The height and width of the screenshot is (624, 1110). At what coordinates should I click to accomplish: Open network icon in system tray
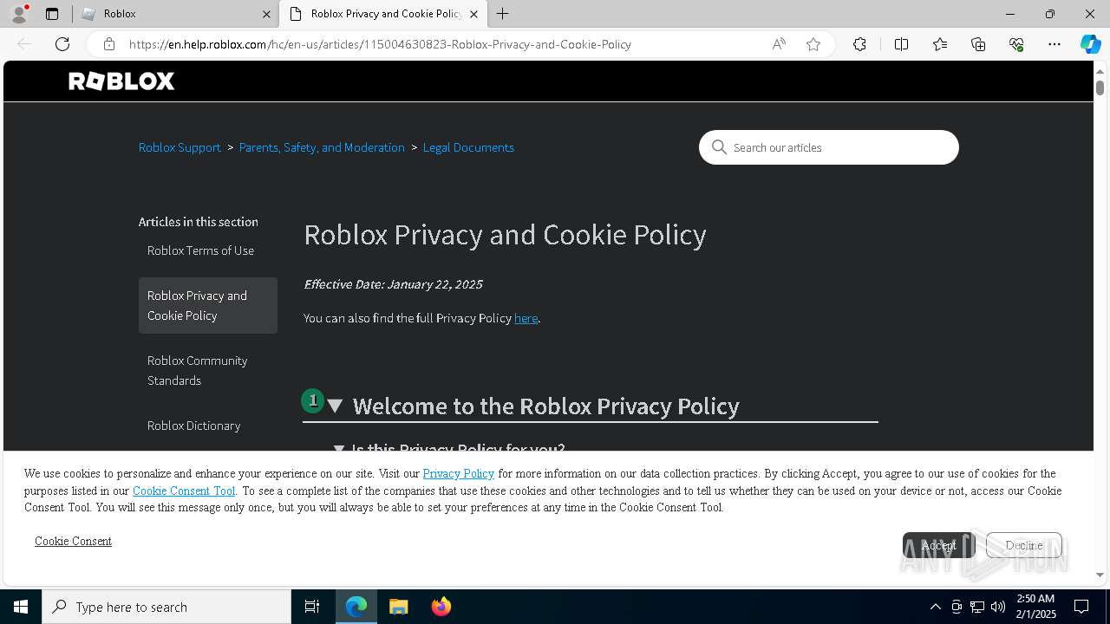[977, 607]
